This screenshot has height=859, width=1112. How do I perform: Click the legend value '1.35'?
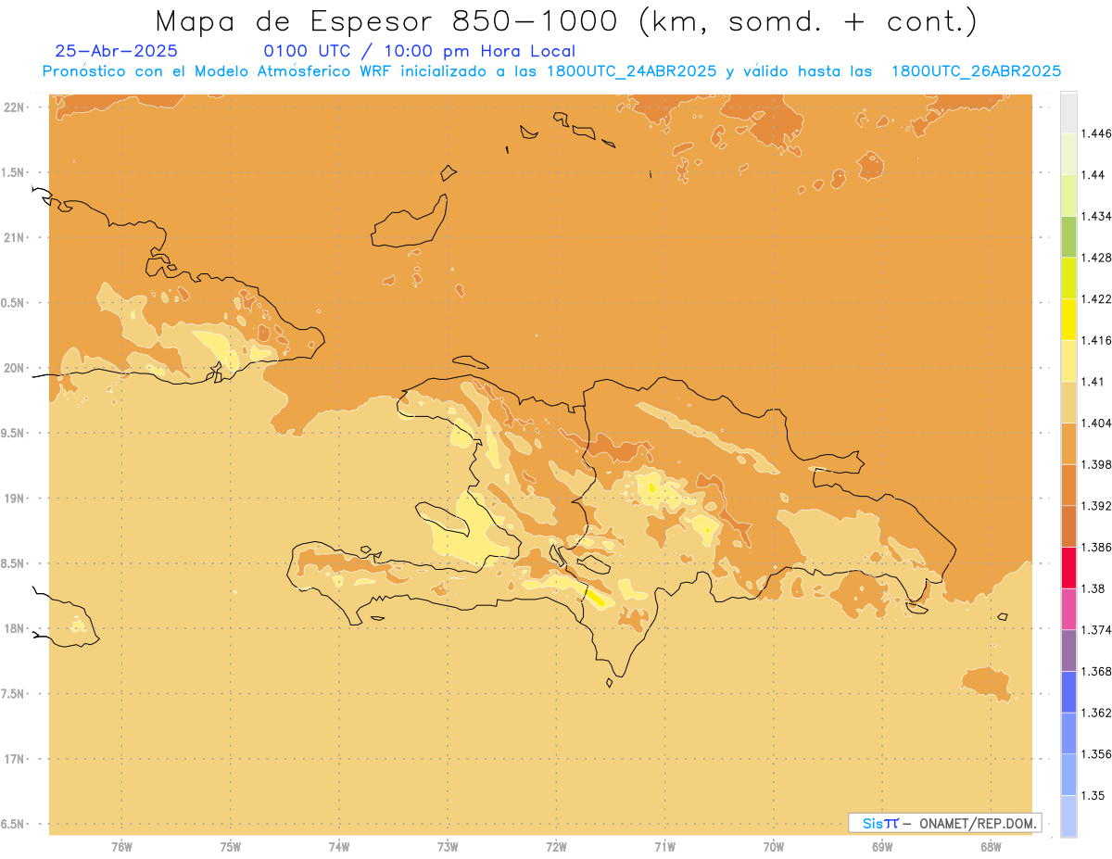tap(1093, 796)
